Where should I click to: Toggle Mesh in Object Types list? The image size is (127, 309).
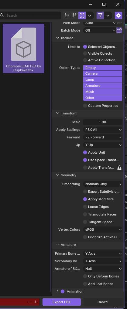[x=103, y=92]
